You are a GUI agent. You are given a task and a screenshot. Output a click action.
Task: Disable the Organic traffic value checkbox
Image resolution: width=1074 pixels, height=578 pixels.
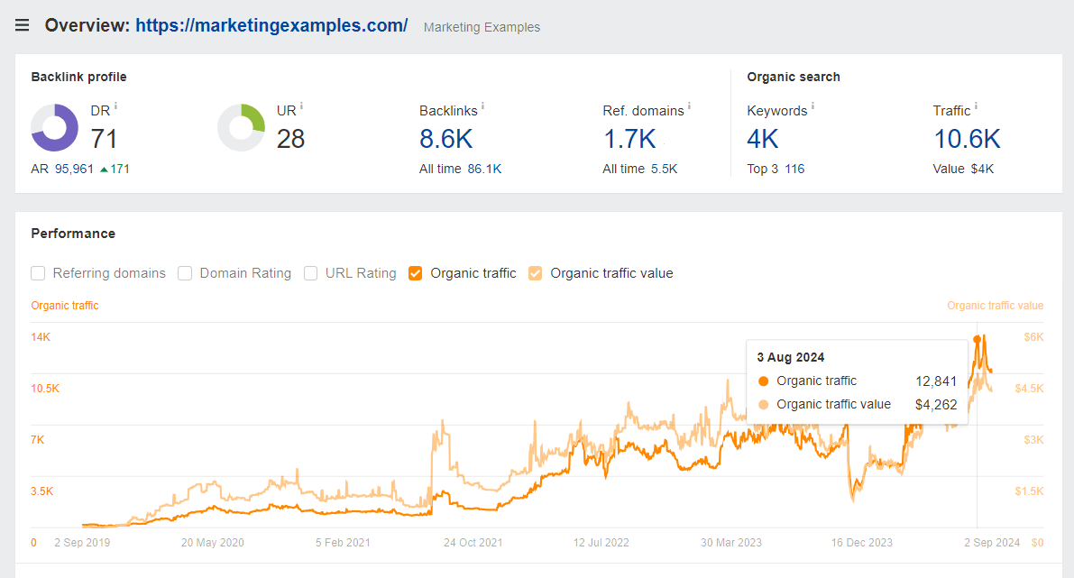536,272
